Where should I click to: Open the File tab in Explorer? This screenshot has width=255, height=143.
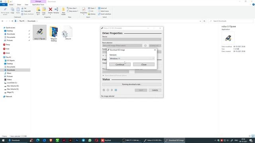point(4,5)
